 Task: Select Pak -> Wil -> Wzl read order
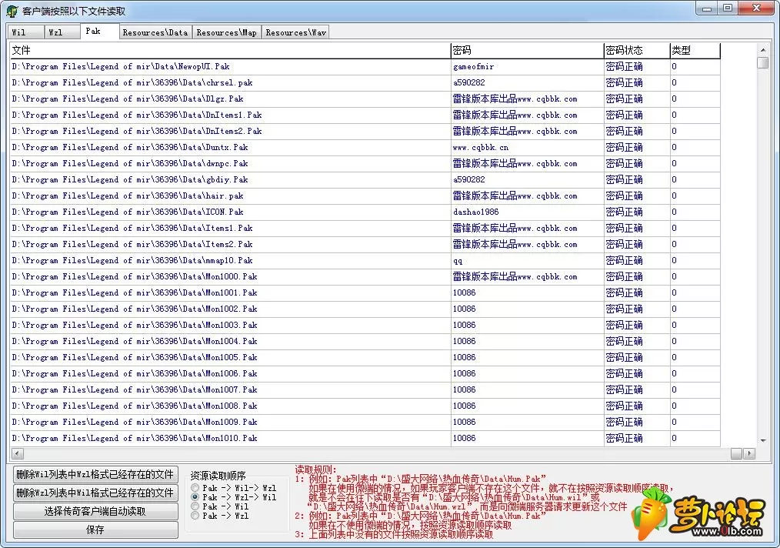[x=234, y=488]
